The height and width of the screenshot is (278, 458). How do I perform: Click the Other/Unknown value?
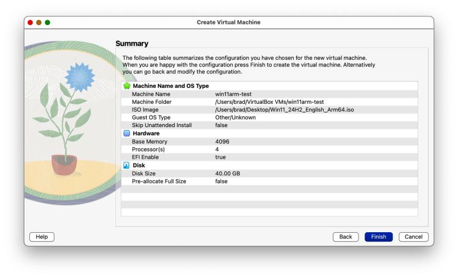pyautogui.click(x=236, y=117)
